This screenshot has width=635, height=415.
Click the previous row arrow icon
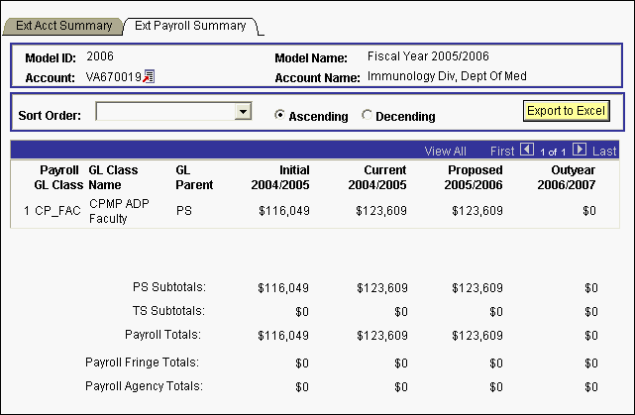pyautogui.click(x=527, y=151)
